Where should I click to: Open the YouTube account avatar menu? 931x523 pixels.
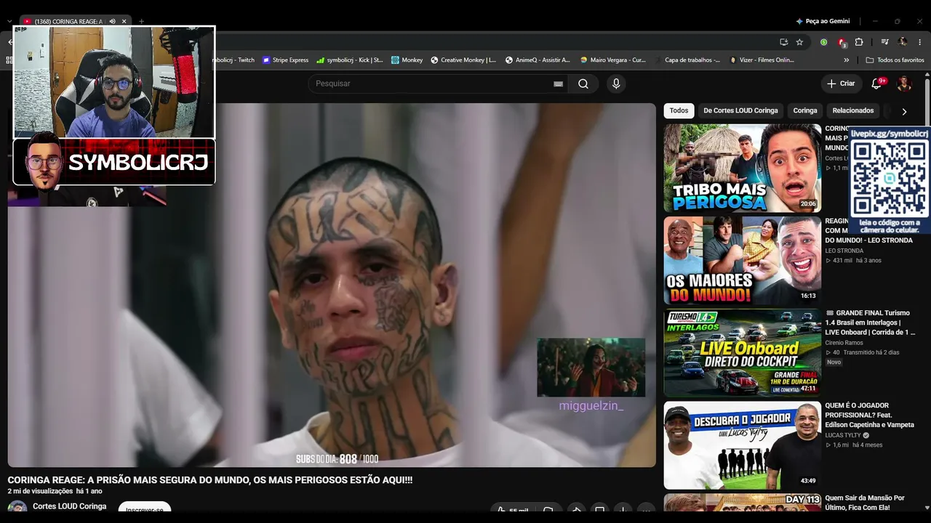click(904, 84)
